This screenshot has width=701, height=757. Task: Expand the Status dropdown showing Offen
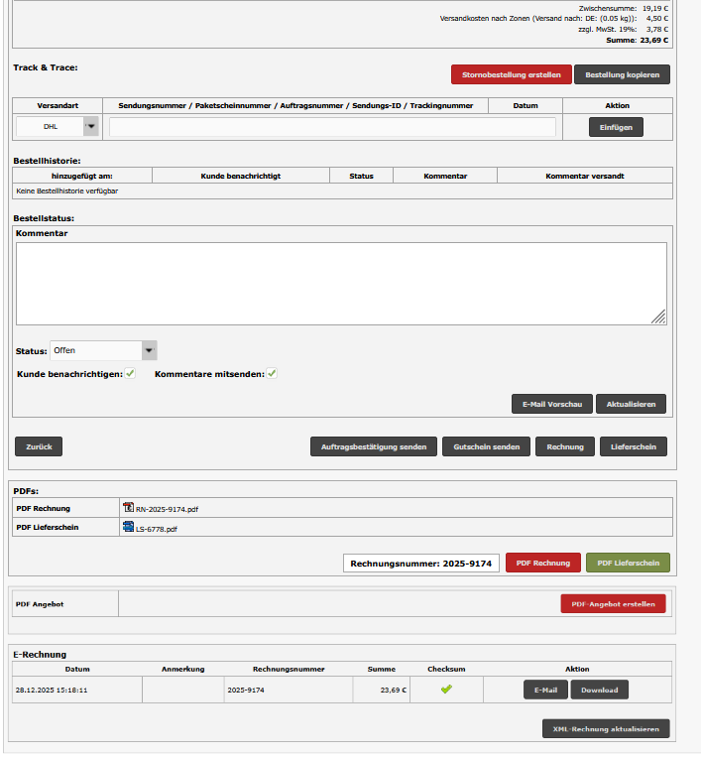click(149, 350)
